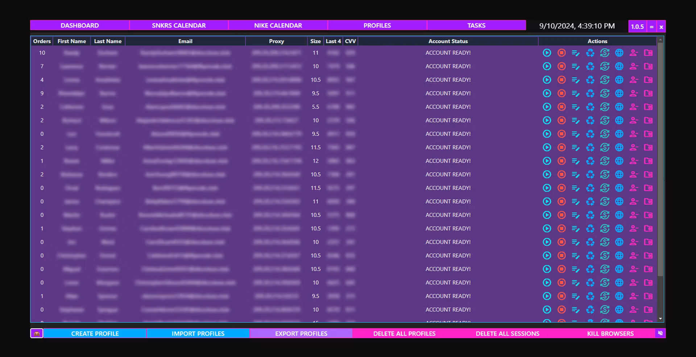Image resolution: width=696 pixels, height=357 pixels.
Task: Open globe browser icon in size 12 row
Action: (619, 161)
